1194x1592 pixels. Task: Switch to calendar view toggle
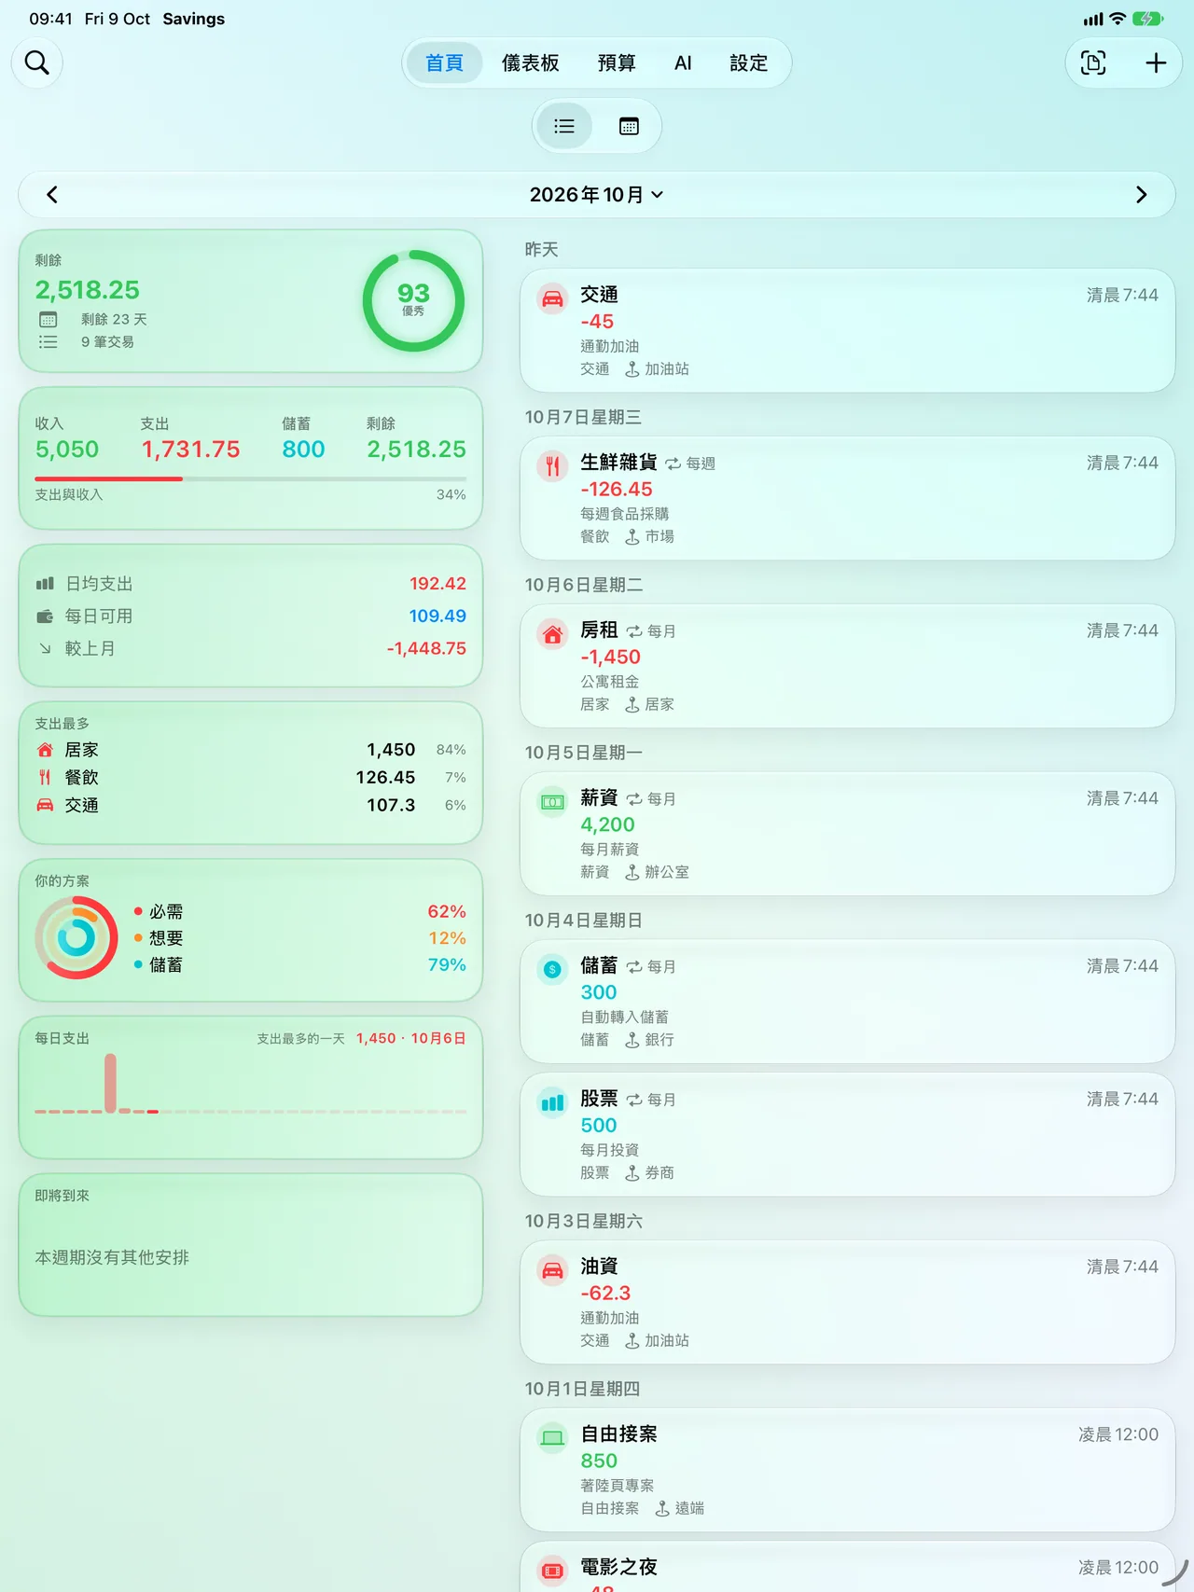click(629, 126)
